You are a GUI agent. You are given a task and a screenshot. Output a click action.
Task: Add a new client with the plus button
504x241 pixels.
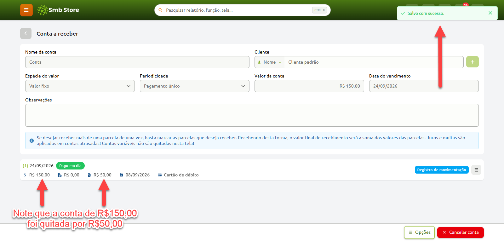(x=472, y=62)
